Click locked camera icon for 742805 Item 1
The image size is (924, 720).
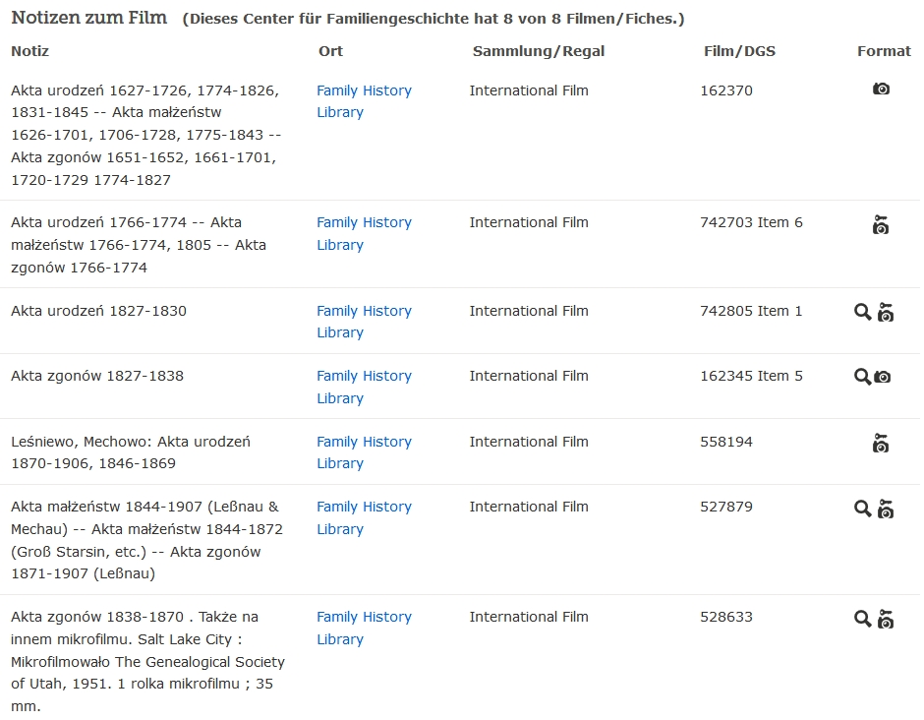click(886, 312)
